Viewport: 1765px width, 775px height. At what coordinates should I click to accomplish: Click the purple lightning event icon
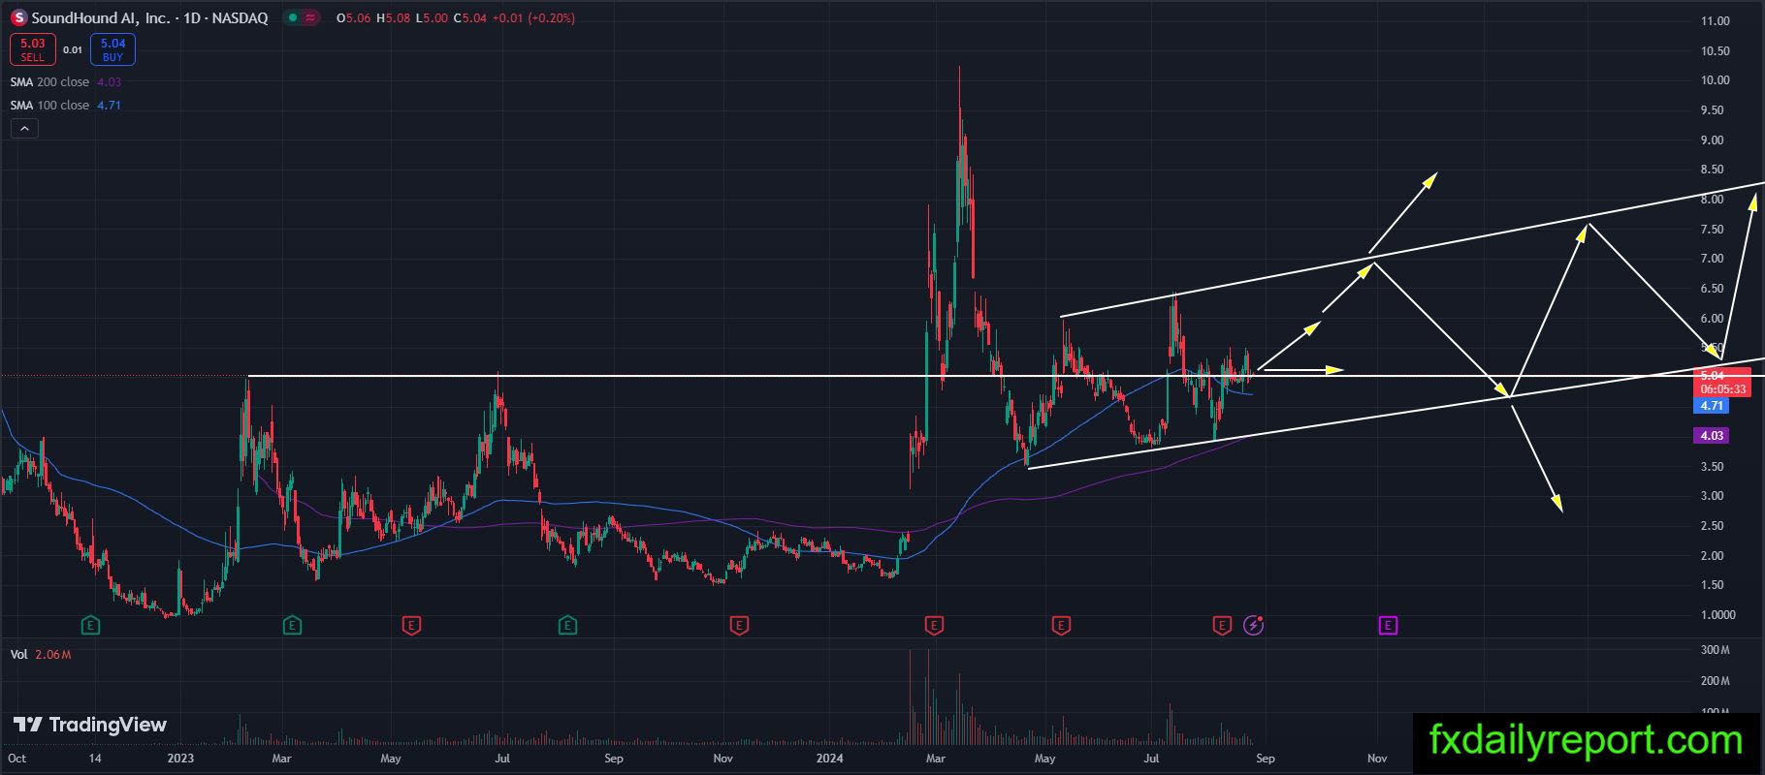(1254, 626)
